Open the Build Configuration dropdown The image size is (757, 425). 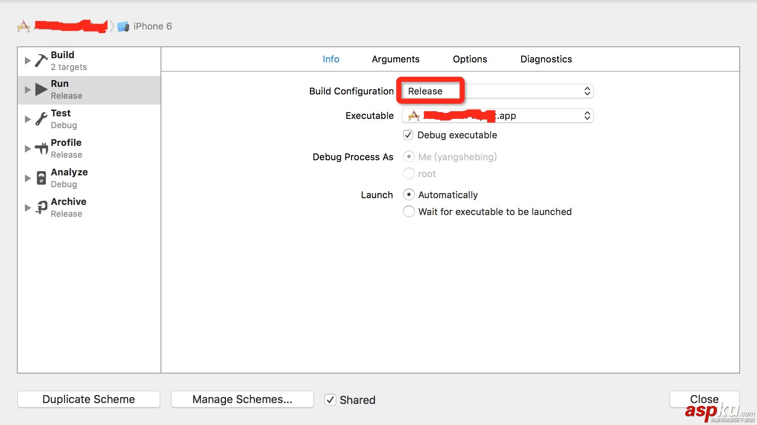[497, 91]
